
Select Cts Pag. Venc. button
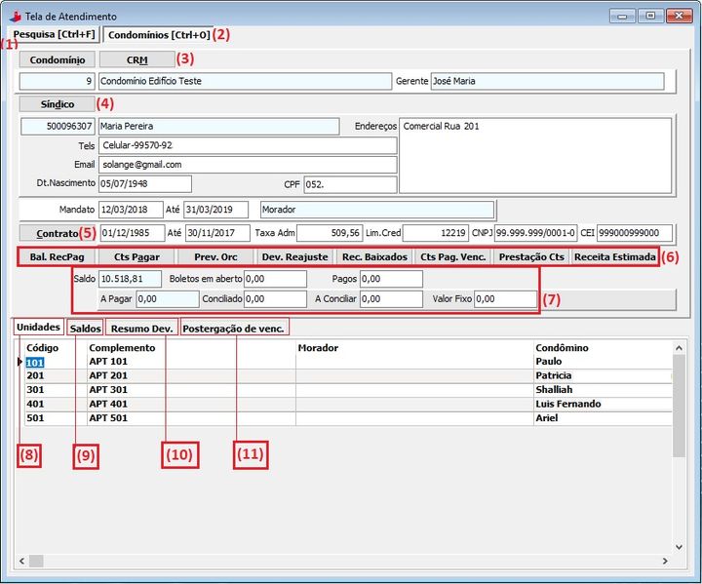pyautogui.click(x=452, y=256)
